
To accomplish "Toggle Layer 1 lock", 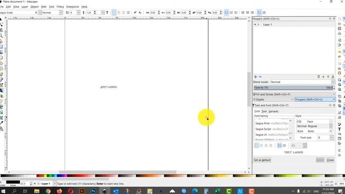I will pos(258,25).
